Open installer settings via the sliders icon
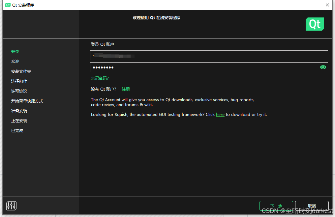Viewport: 335px width, 217px height. coord(11,205)
